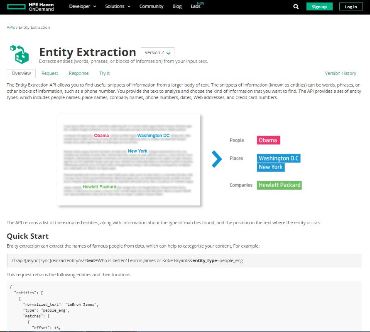This screenshot has height=332, width=370.
Task: Click the Quick Start heading
Action: pos(27,236)
